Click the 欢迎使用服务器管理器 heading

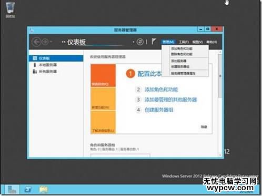point(108,57)
